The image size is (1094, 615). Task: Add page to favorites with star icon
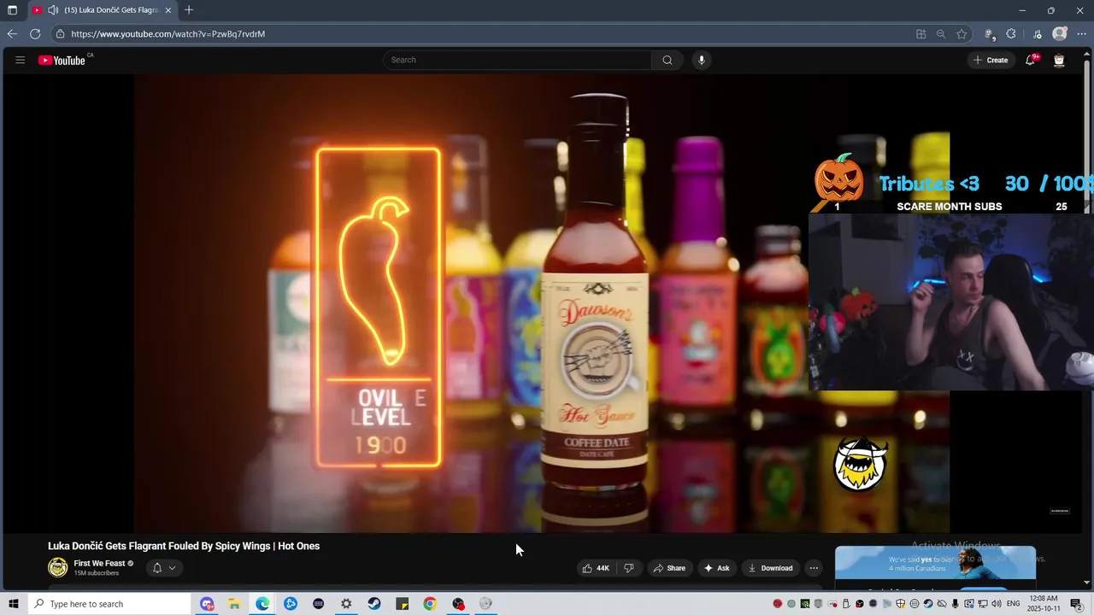962,34
